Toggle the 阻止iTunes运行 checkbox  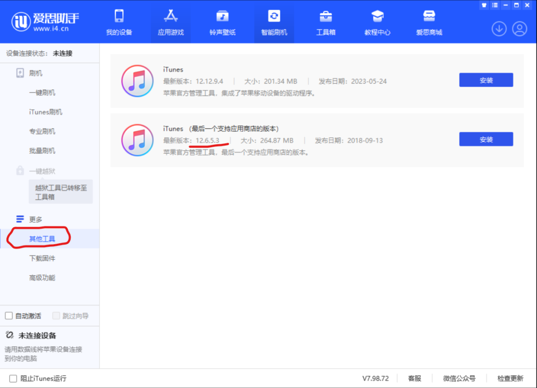point(13,379)
